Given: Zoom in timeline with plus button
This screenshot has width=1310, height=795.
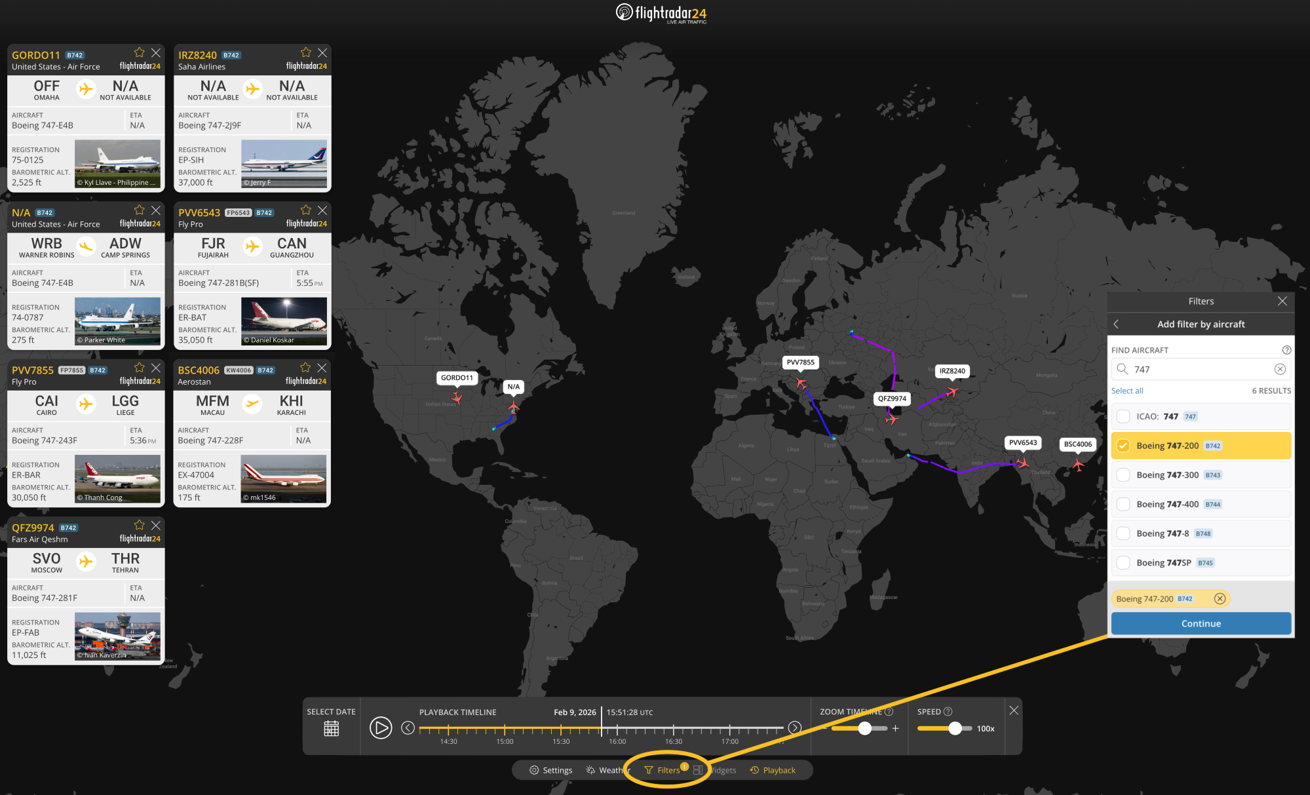Looking at the screenshot, I should (x=895, y=728).
